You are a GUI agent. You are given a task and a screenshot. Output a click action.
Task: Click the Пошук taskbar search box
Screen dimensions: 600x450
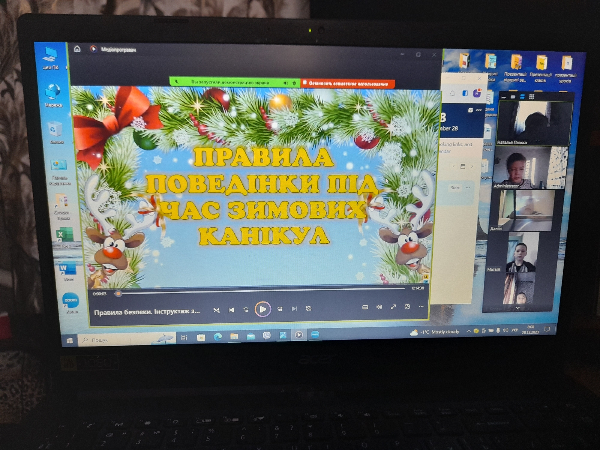click(x=126, y=339)
